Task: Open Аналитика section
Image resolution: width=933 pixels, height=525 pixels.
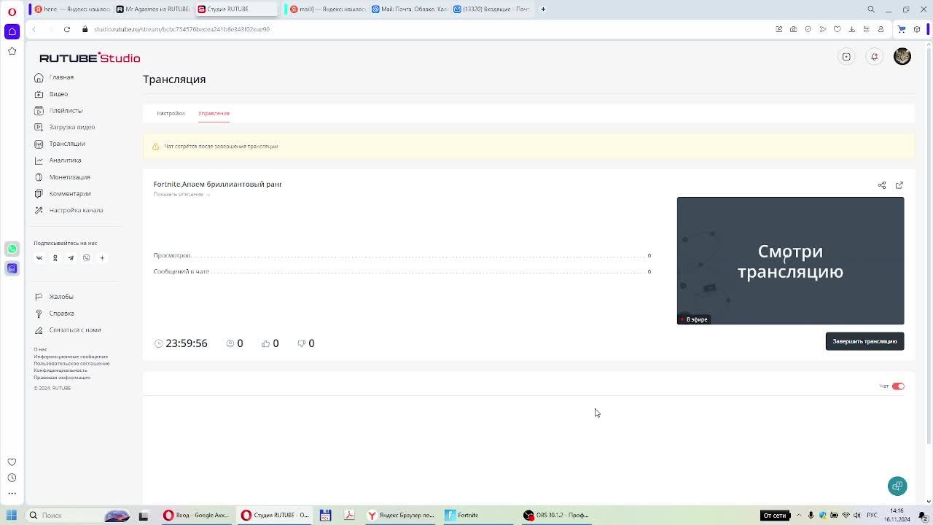Action: [x=65, y=160]
